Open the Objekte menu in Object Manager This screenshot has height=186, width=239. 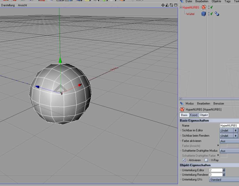tap(216, 2)
